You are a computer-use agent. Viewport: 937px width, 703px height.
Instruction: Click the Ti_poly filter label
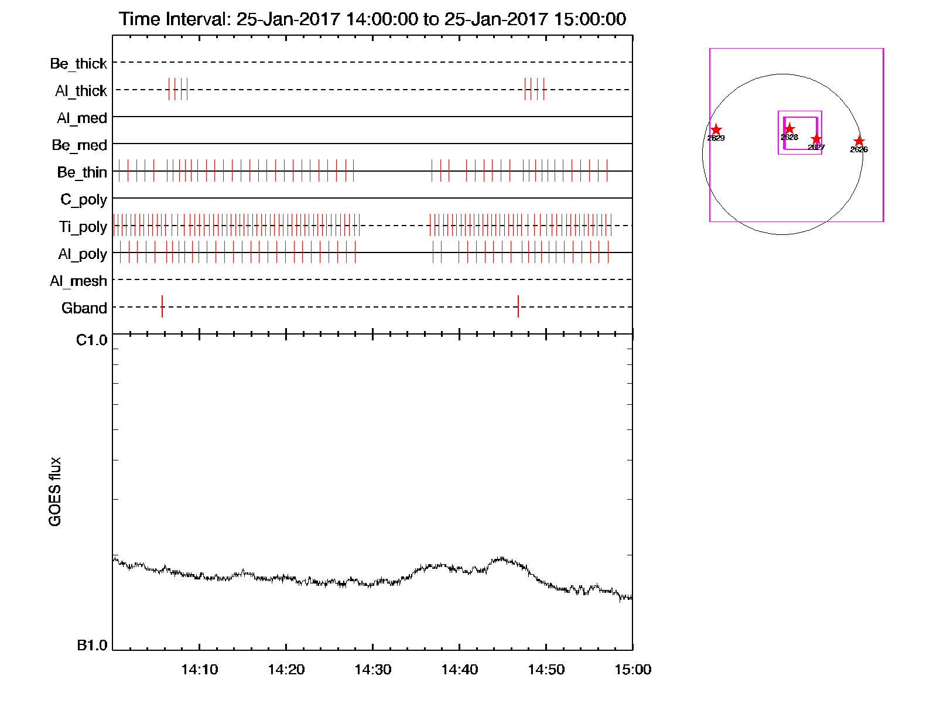[x=83, y=227]
